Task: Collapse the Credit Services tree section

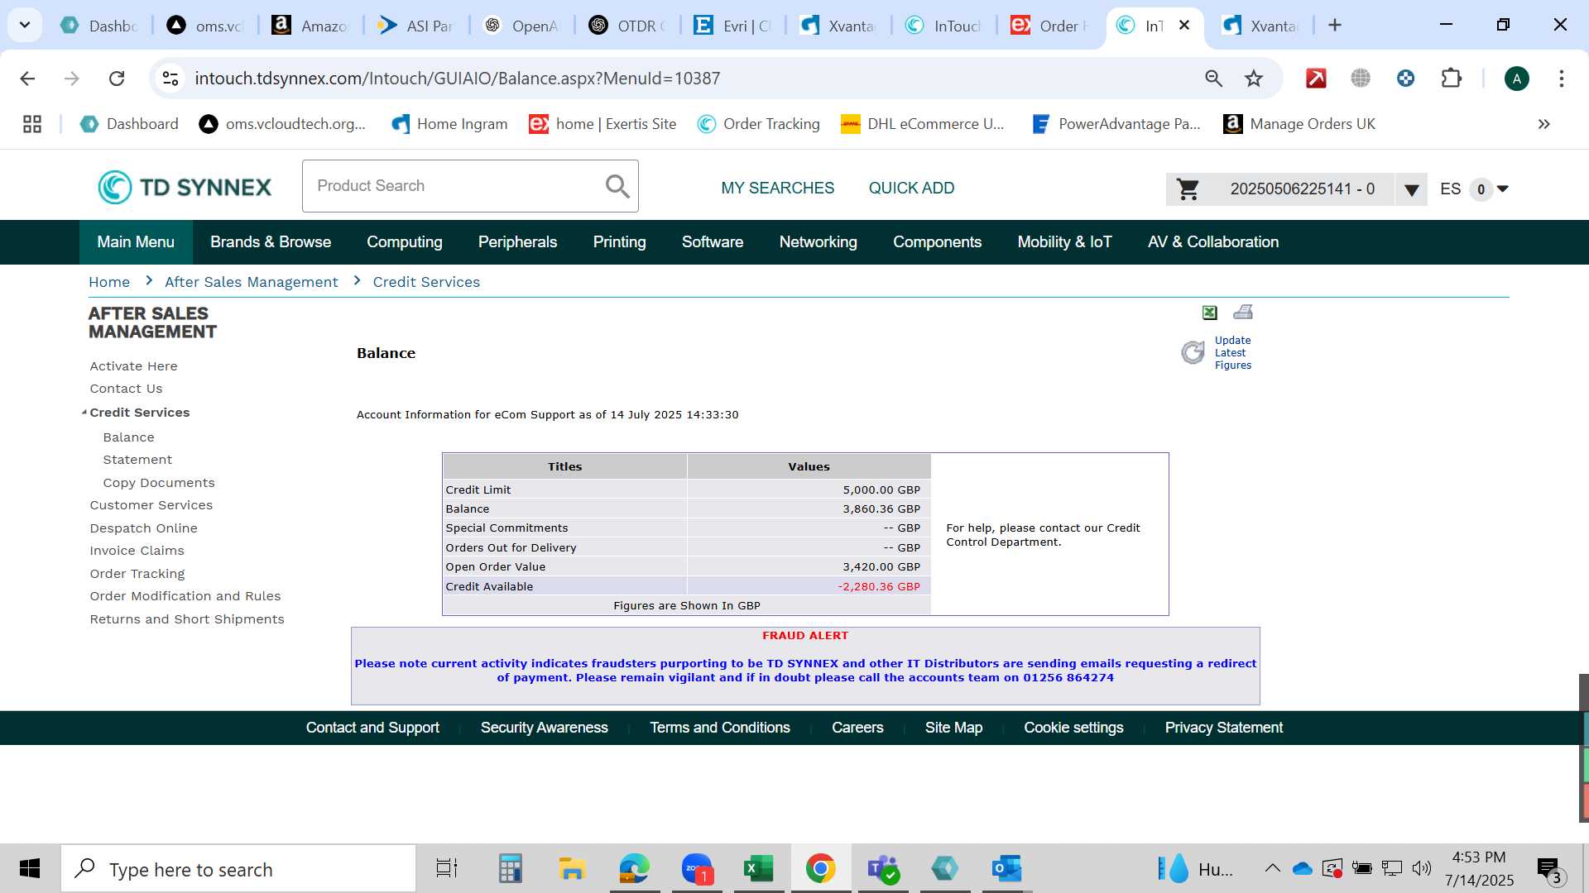Action: [84, 413]
